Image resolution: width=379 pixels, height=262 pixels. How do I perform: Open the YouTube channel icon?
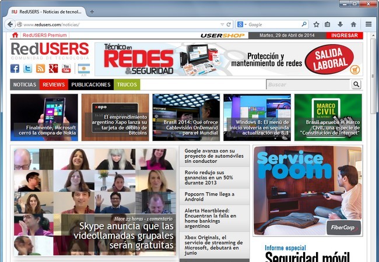pyautogui.click(x=66, y=69)
